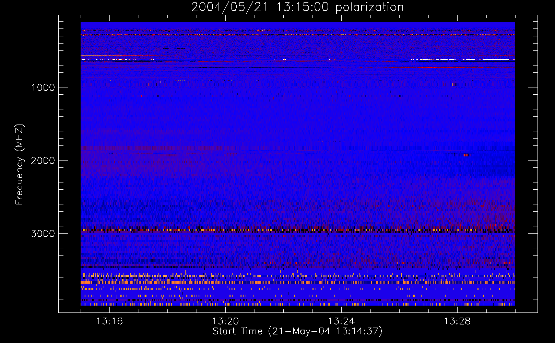This screenshot has width=555, height=343.
Task: Click the 13:24 time tick label
Action: click(x=341, y=321)
